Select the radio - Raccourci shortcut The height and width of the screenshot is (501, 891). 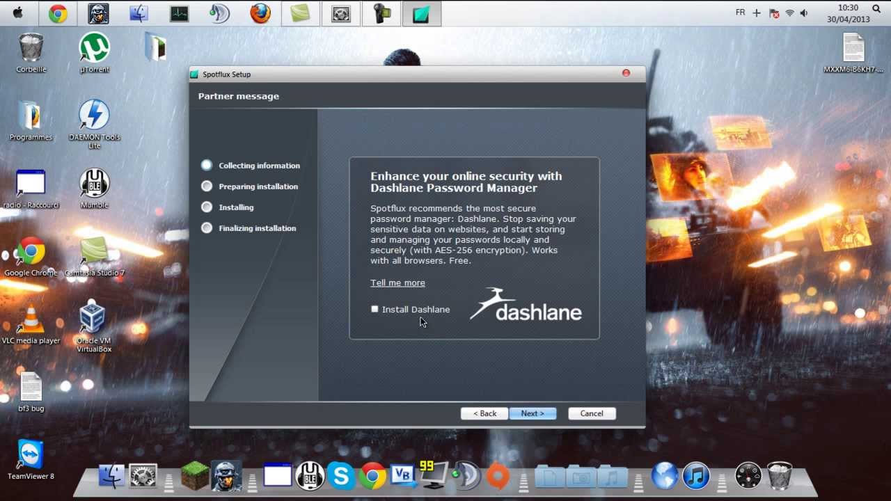(x=31, y=189)
